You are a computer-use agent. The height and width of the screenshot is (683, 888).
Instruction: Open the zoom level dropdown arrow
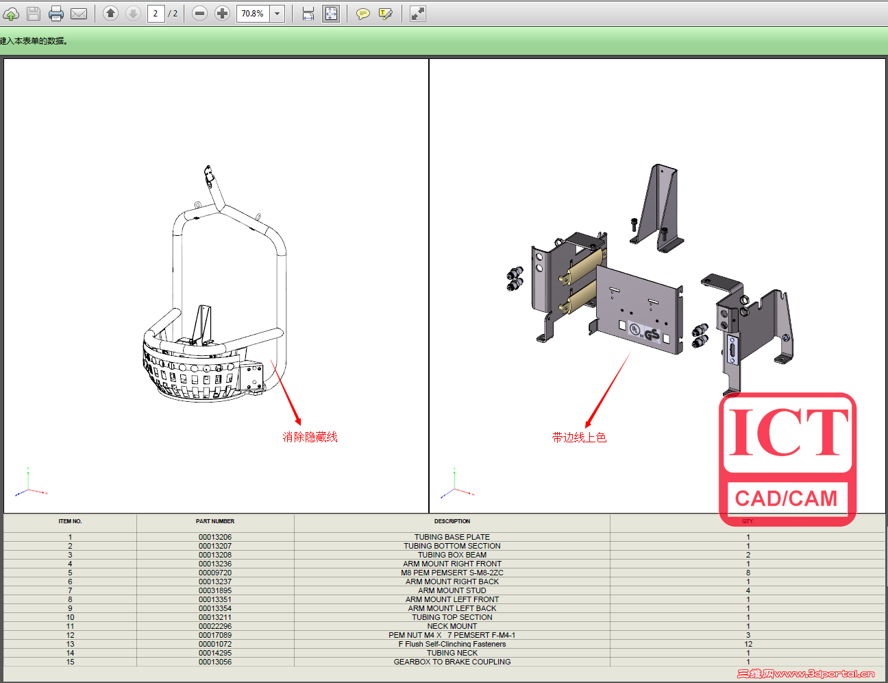click(x=277, y=14)
